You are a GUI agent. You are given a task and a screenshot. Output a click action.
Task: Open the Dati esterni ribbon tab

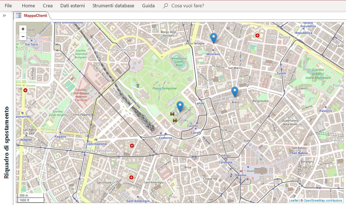click(72, 6)
